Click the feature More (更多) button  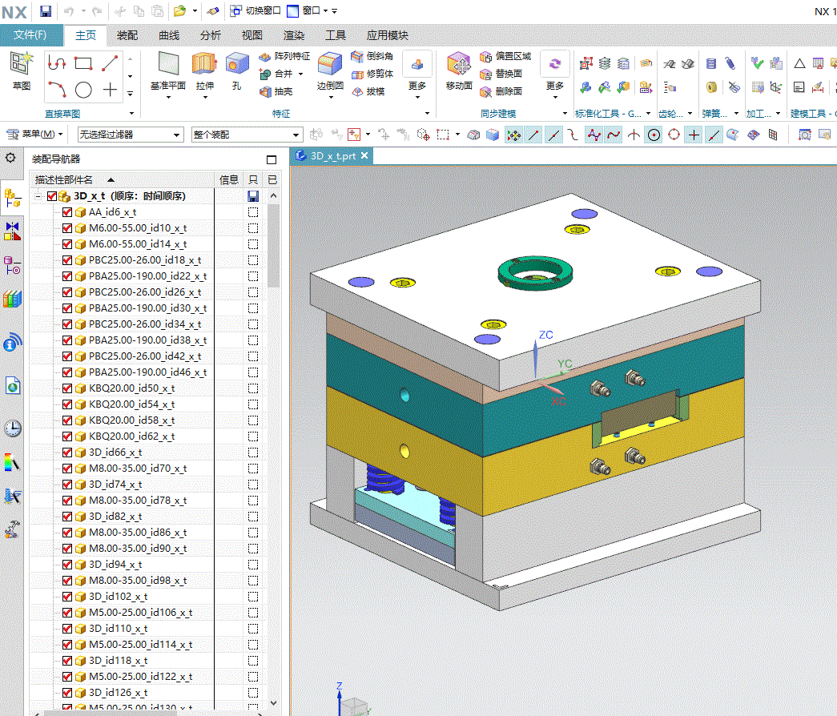[417, 74]
